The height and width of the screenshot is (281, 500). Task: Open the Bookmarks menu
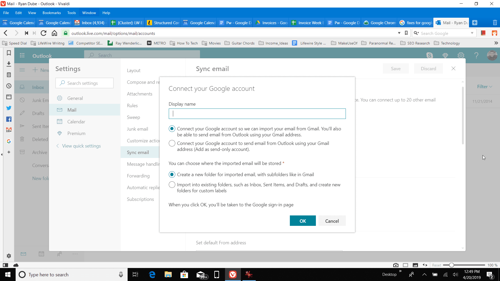click(52, 13)
